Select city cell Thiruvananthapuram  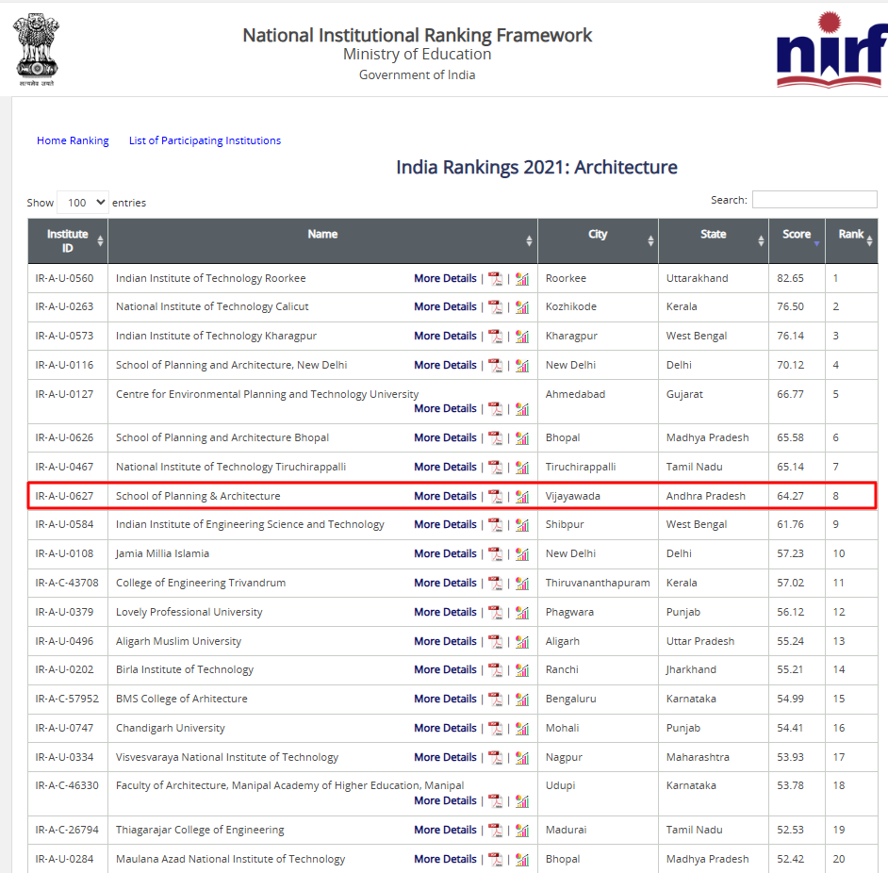click(x=598, y=583)
